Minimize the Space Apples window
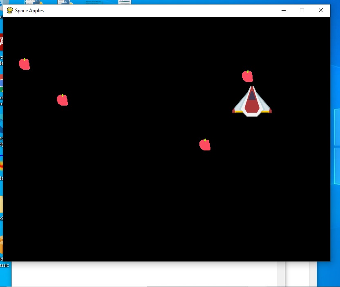The width and height of the screenshot is (340, 287). coord(284,10)
